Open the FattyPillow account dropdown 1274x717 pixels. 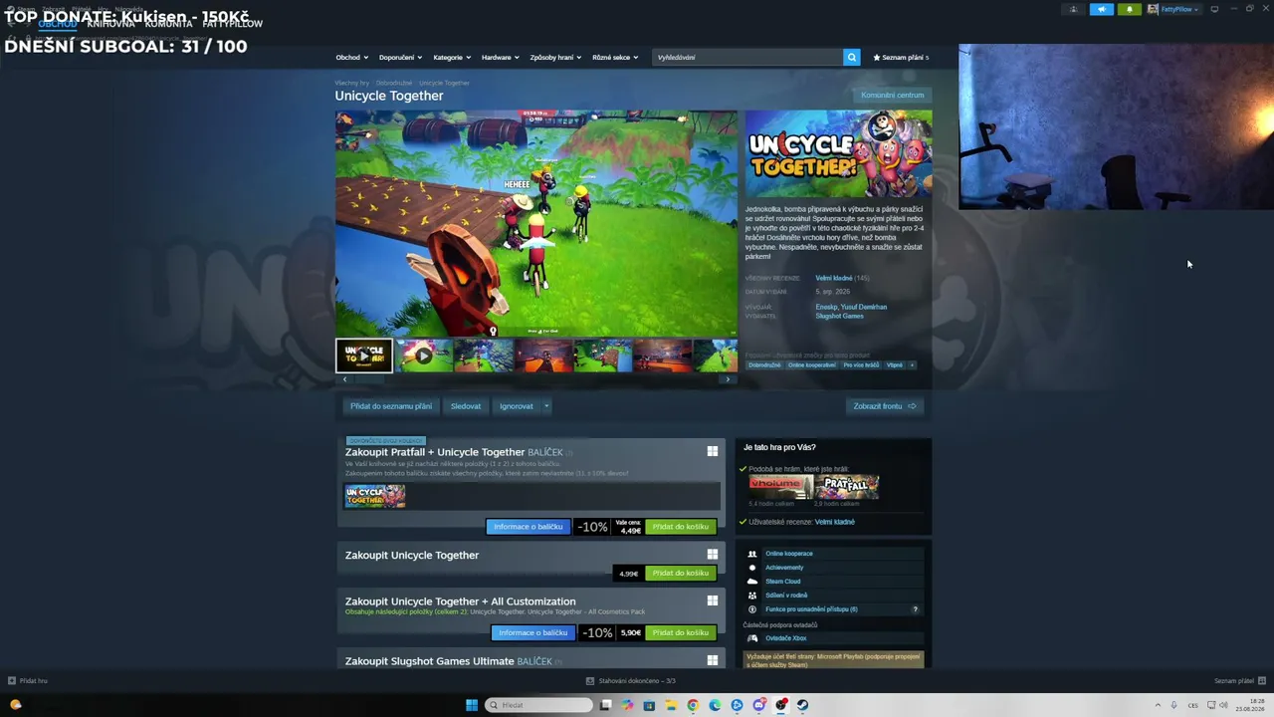point(1174,9)
